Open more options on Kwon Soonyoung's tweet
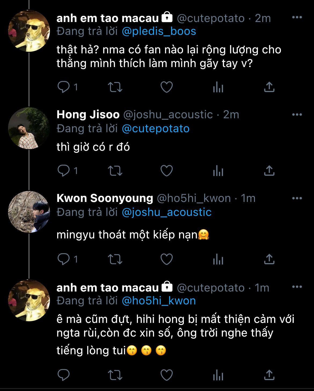The height and width of the screenshot is (391, 314). 297,198
